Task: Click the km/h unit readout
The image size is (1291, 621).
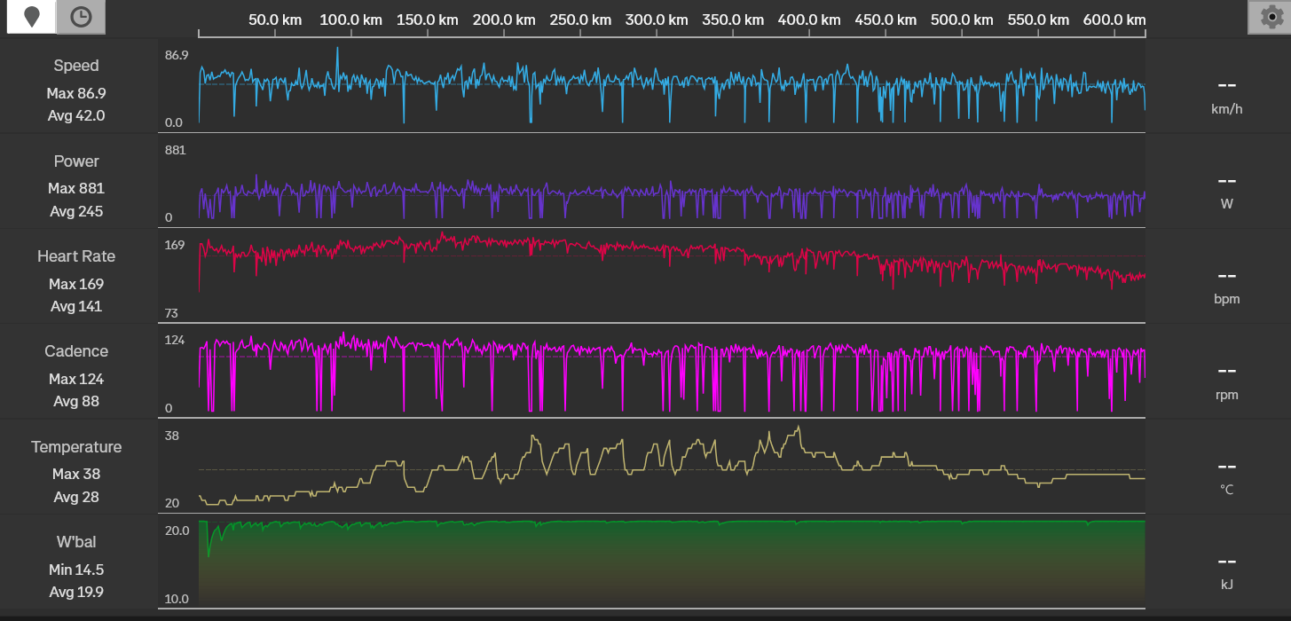Action: 1226,109
